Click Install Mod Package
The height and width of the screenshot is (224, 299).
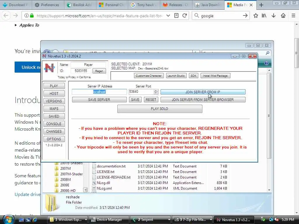point(215,76)
